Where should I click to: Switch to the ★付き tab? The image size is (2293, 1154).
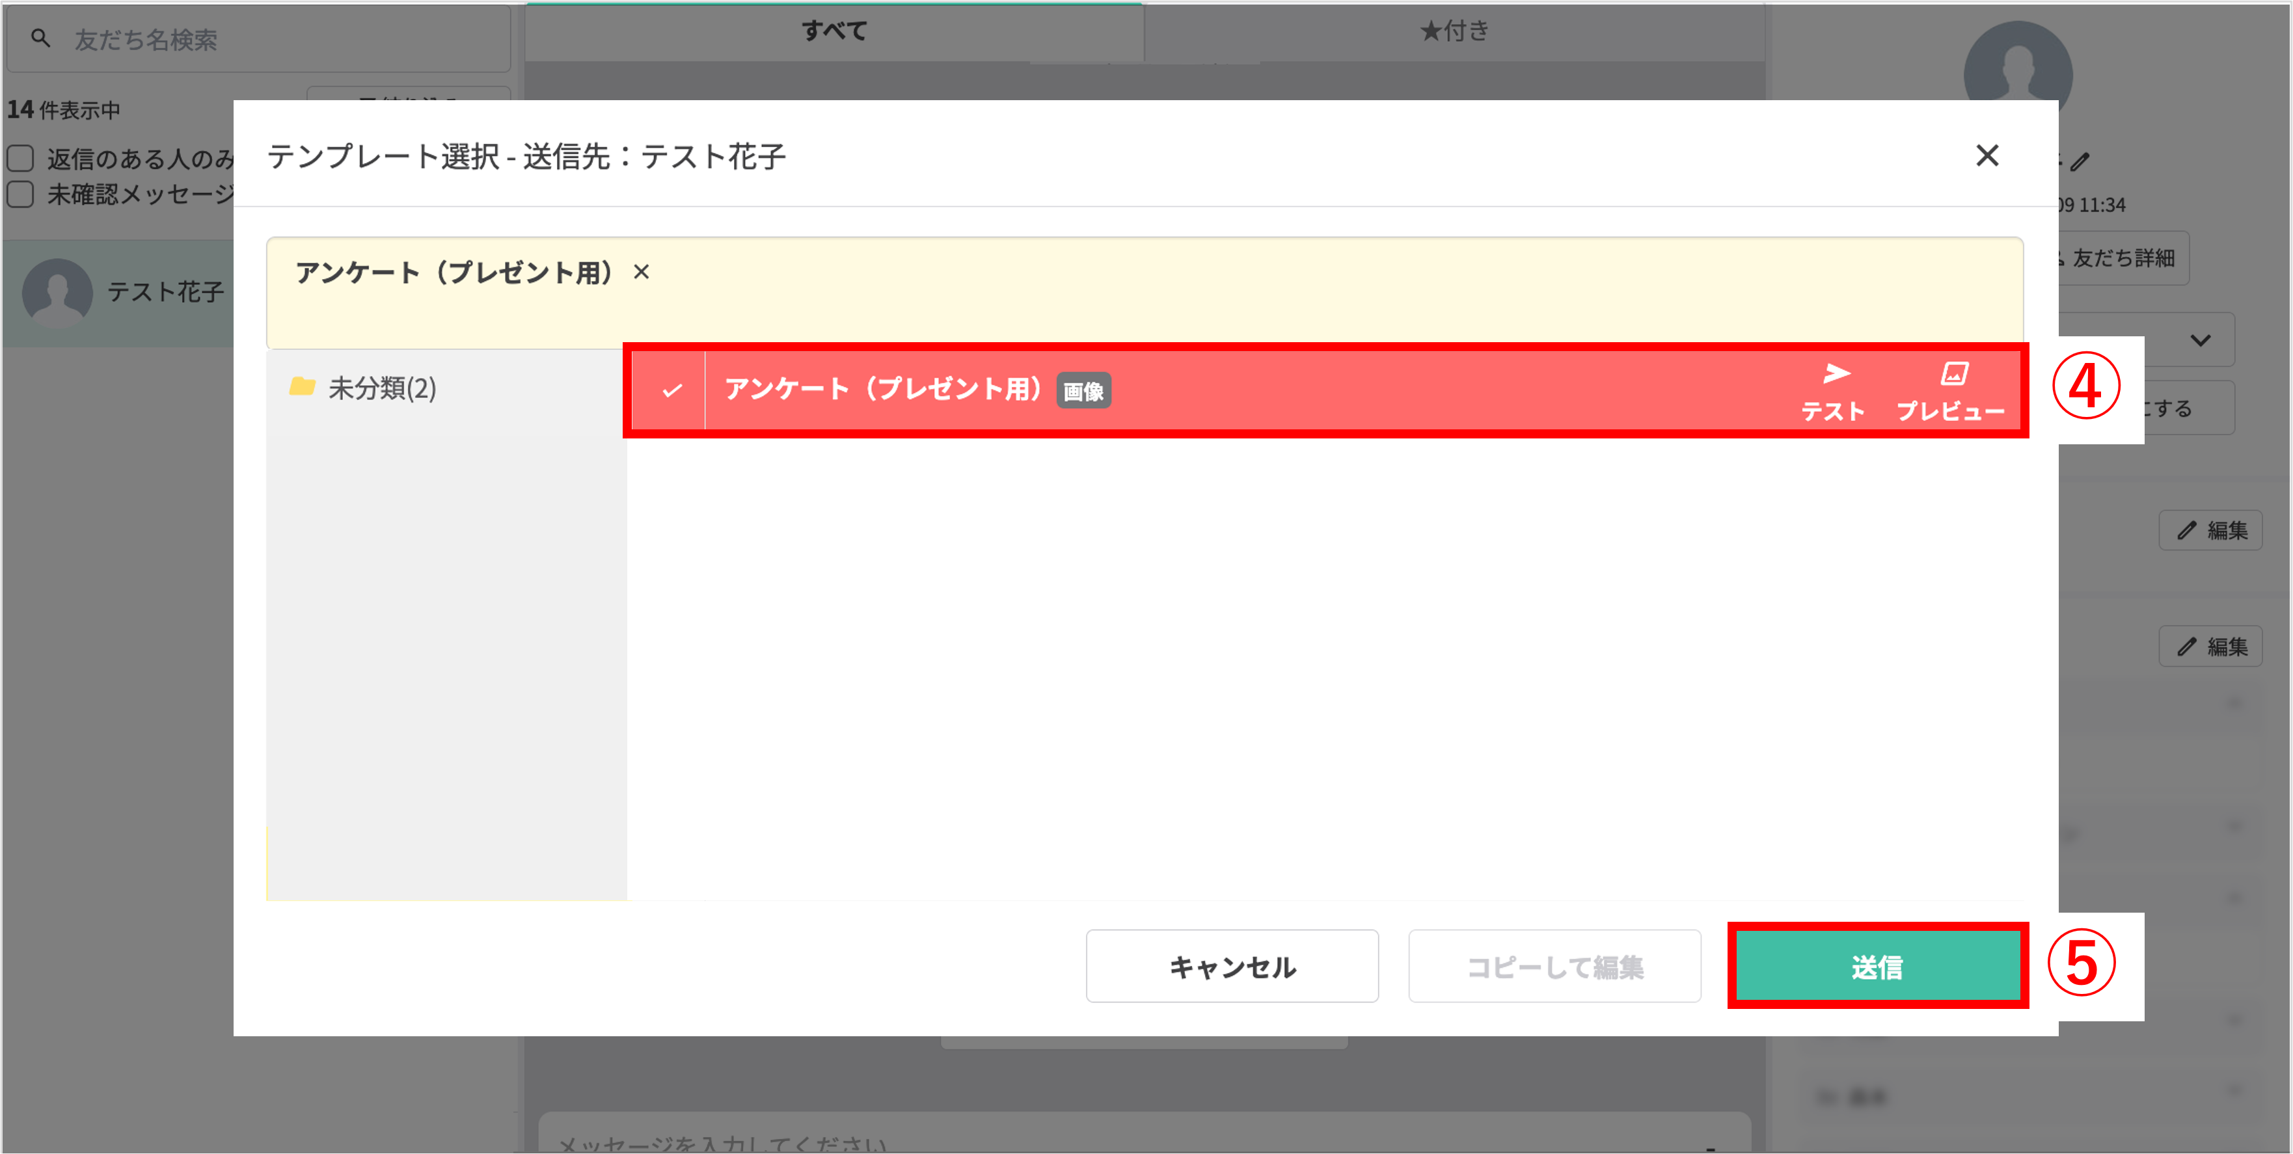(1454, 31)
